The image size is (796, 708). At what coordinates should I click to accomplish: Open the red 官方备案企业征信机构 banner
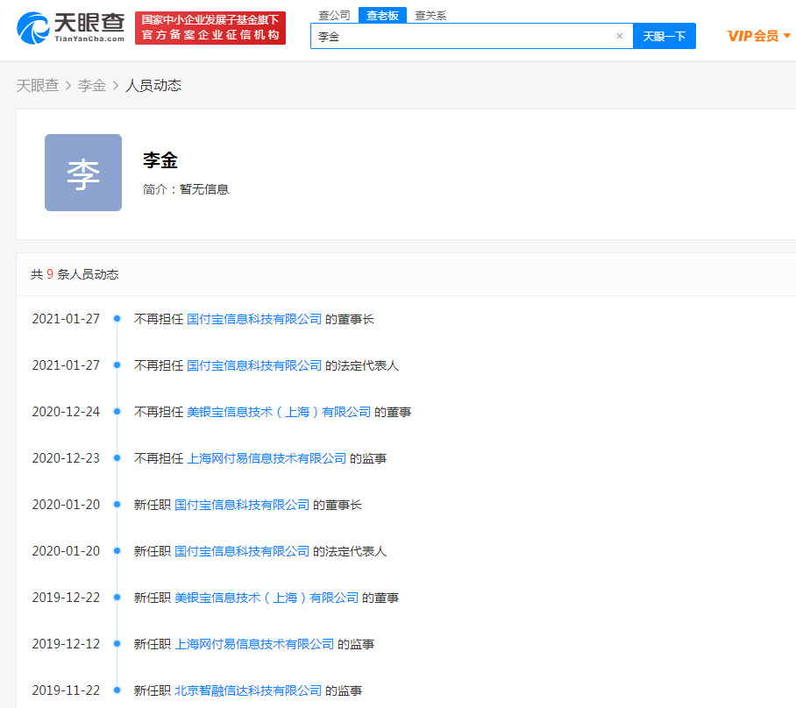(x=210, y=28)
